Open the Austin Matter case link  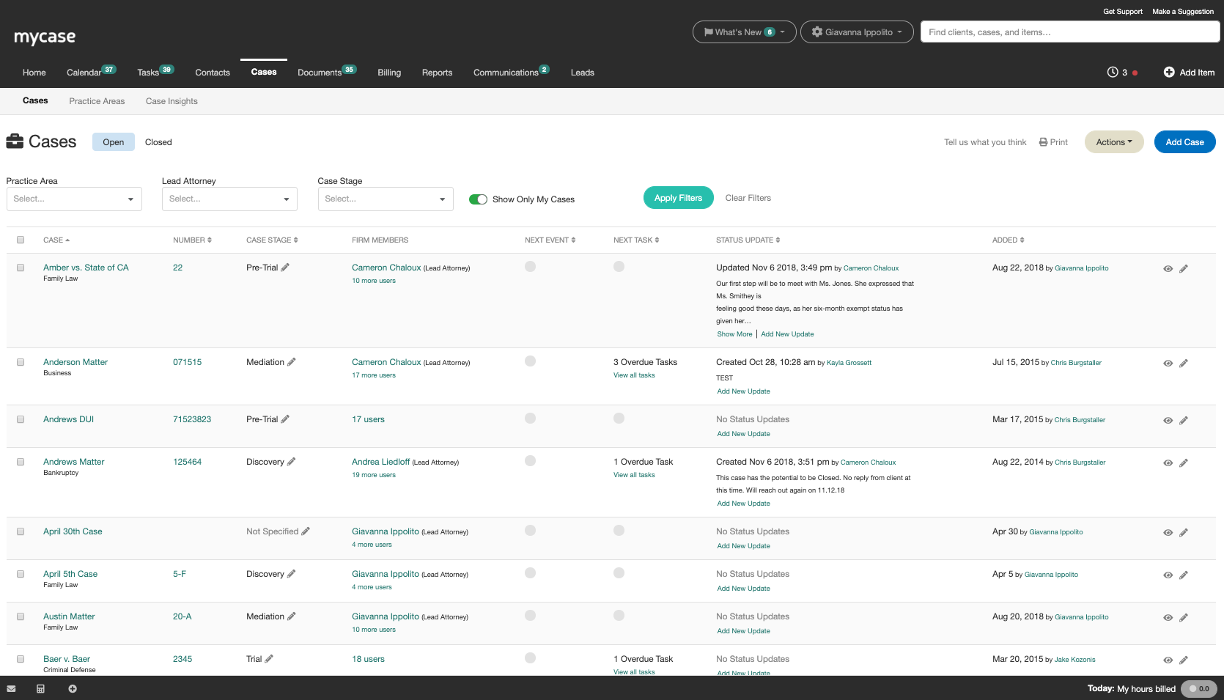(69, 616)
